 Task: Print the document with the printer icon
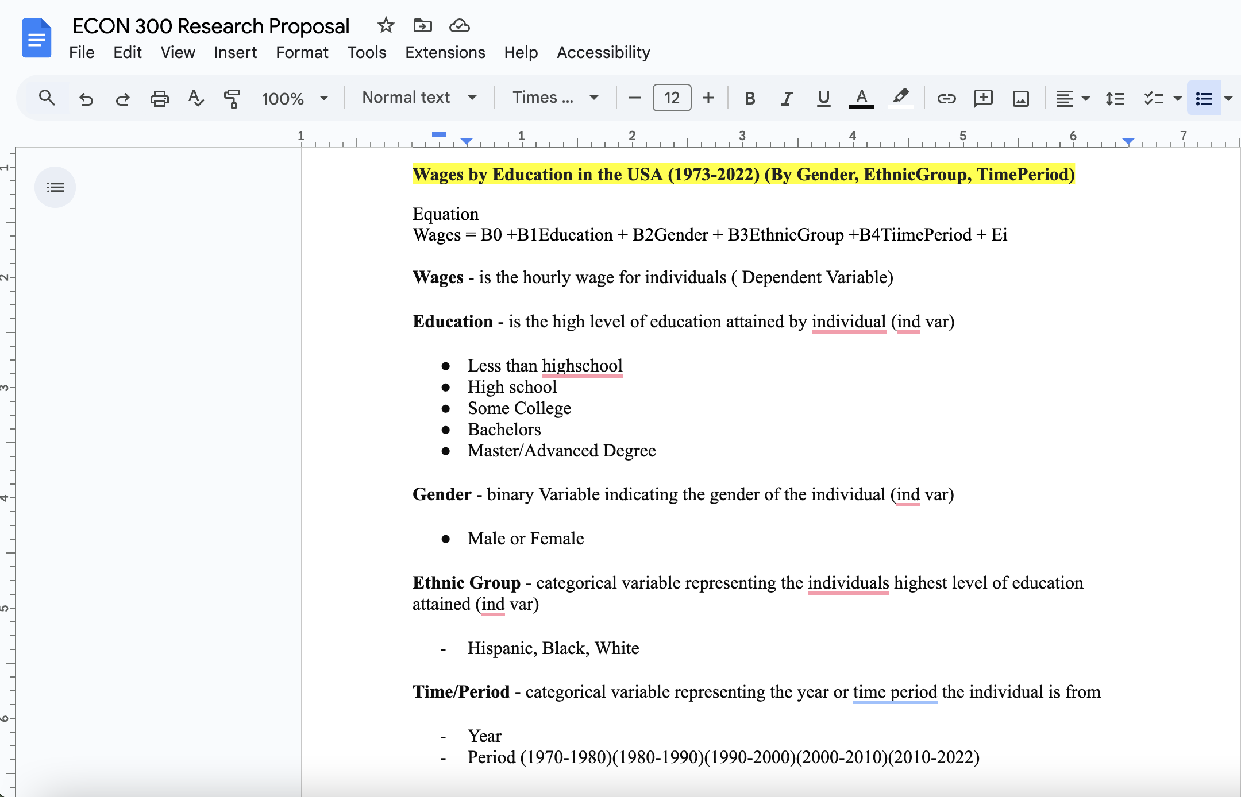pyautogui.click(x=159, y=99)
